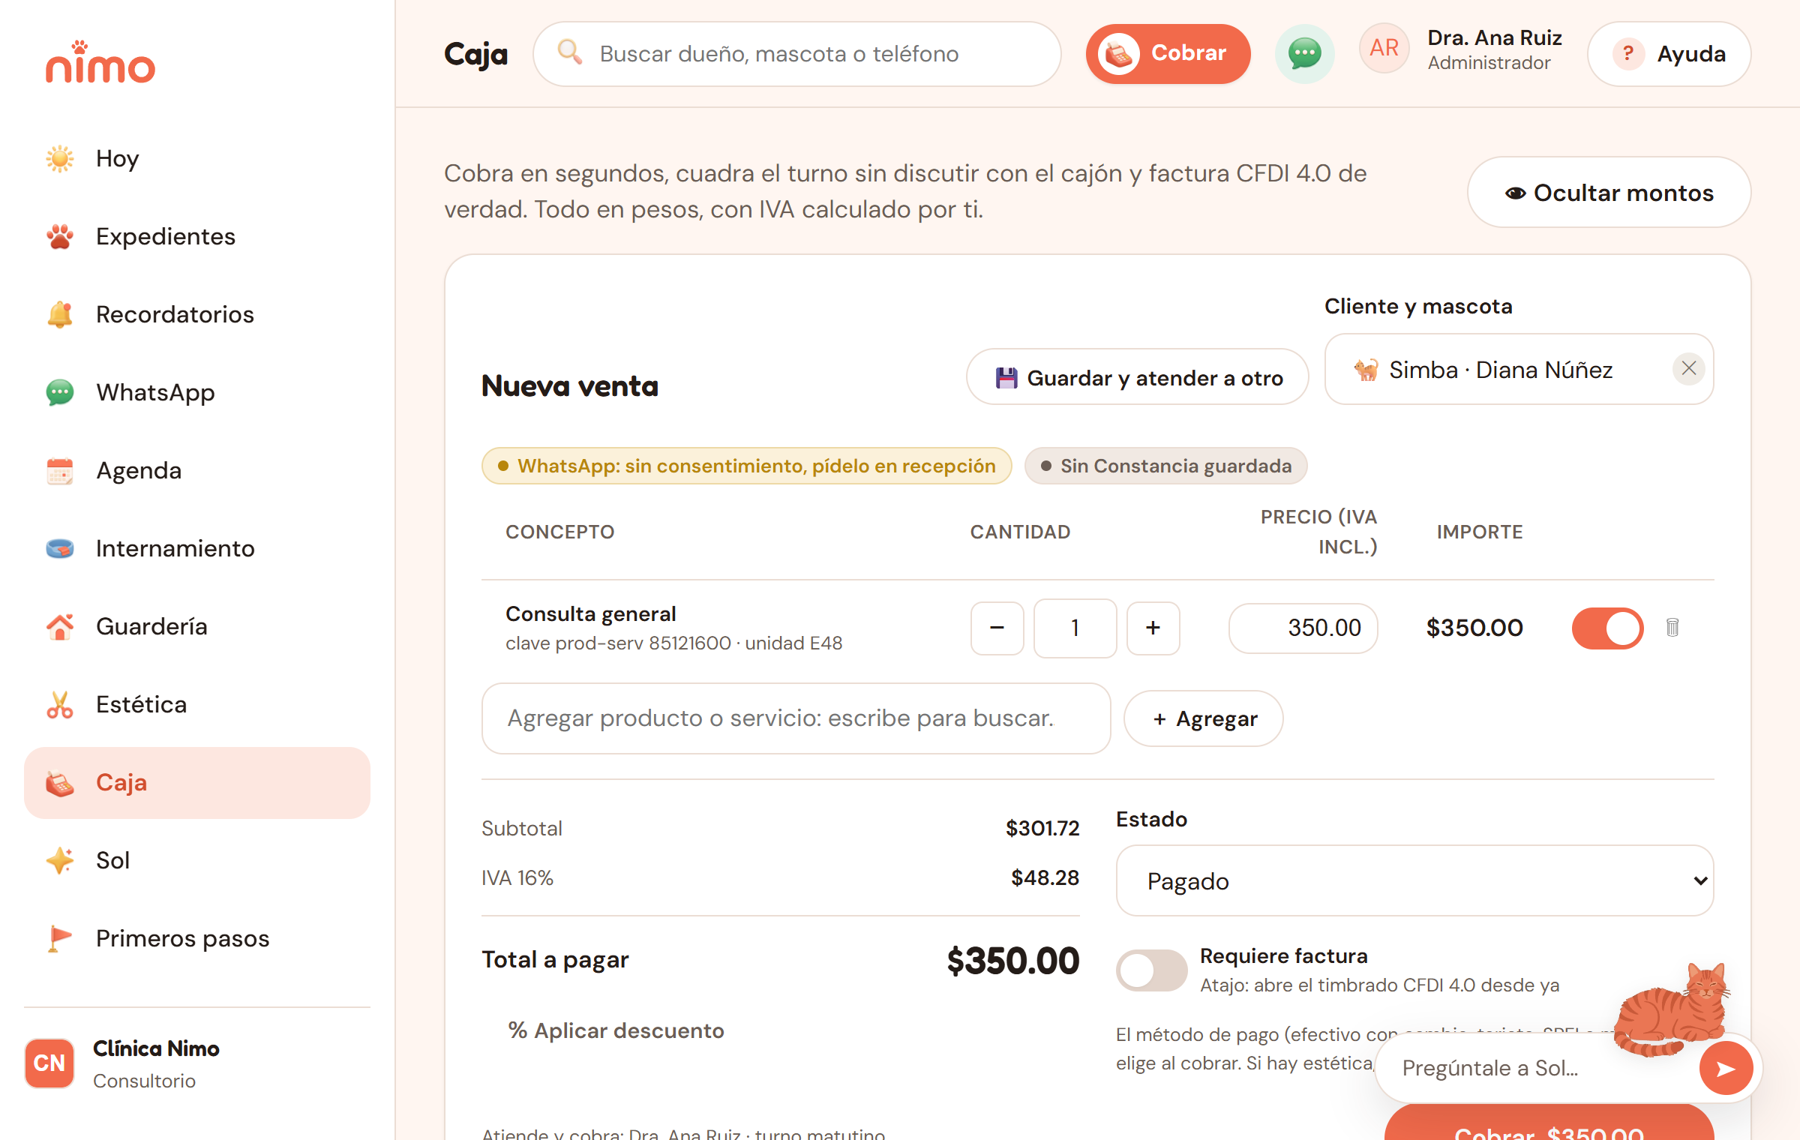Click the Primeros pasos flag icon

(60, 939)
